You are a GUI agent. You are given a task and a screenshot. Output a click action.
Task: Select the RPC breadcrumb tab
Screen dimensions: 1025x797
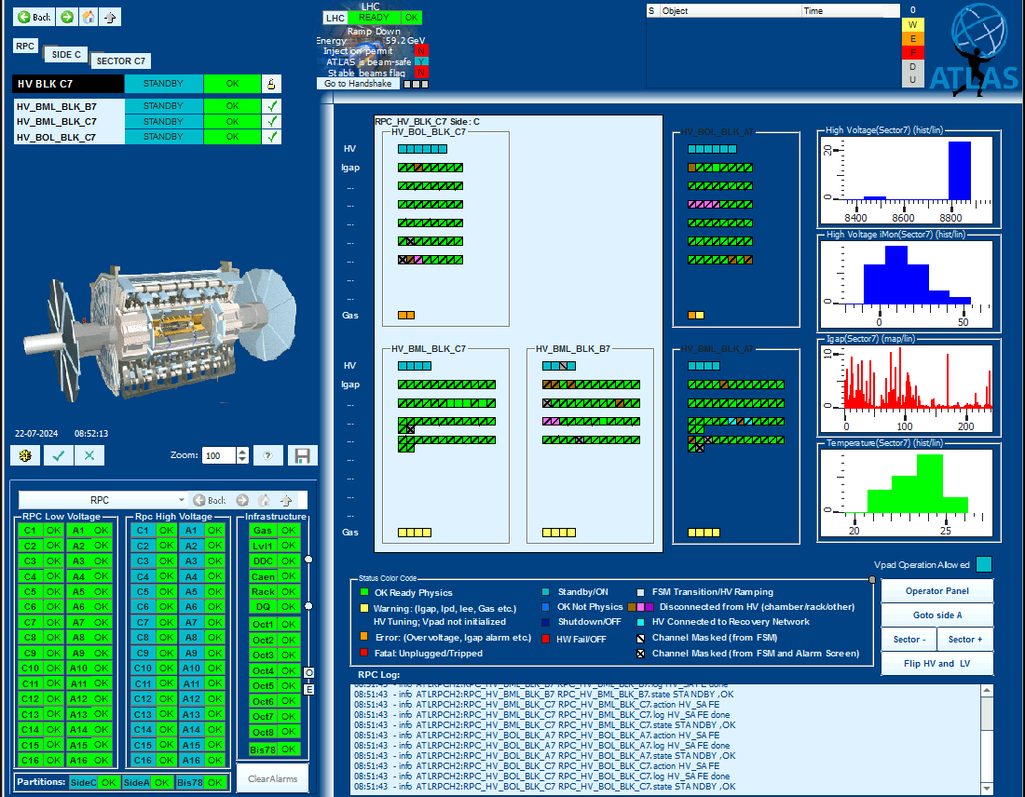click(x=25, y=46)
